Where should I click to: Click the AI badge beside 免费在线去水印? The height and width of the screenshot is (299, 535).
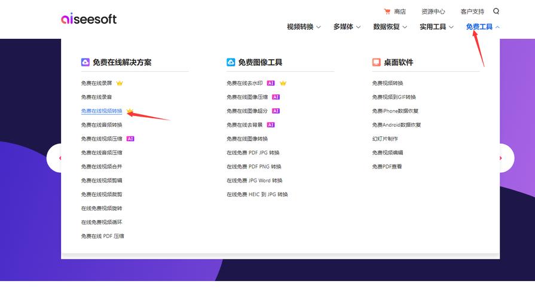click(x=271, y=83)
